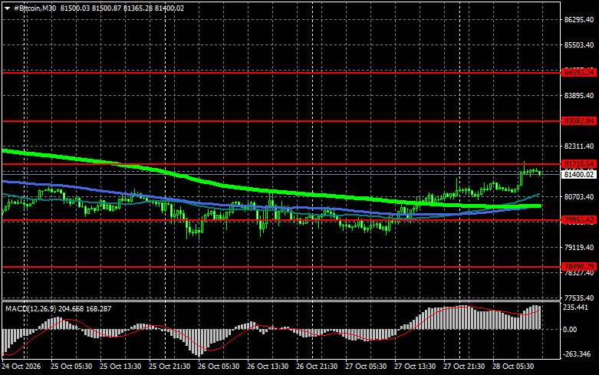Click the 25 Oct 05:30 time axis label
The image size is (599, 375).
(71, 367)
